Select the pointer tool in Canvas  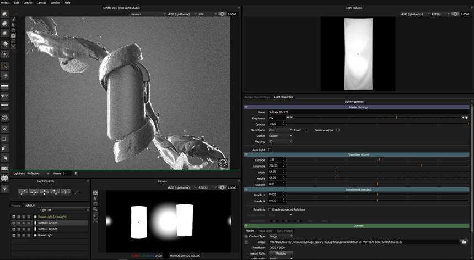[95, 198]
